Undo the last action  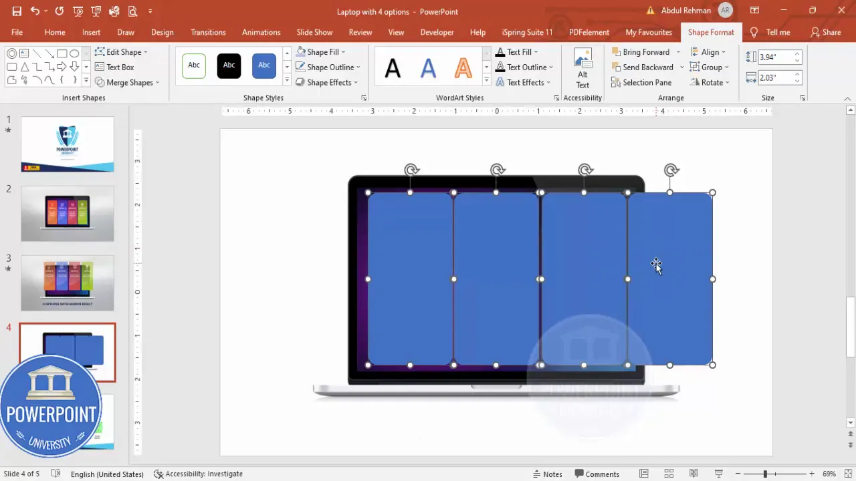[x=35, y=11]
